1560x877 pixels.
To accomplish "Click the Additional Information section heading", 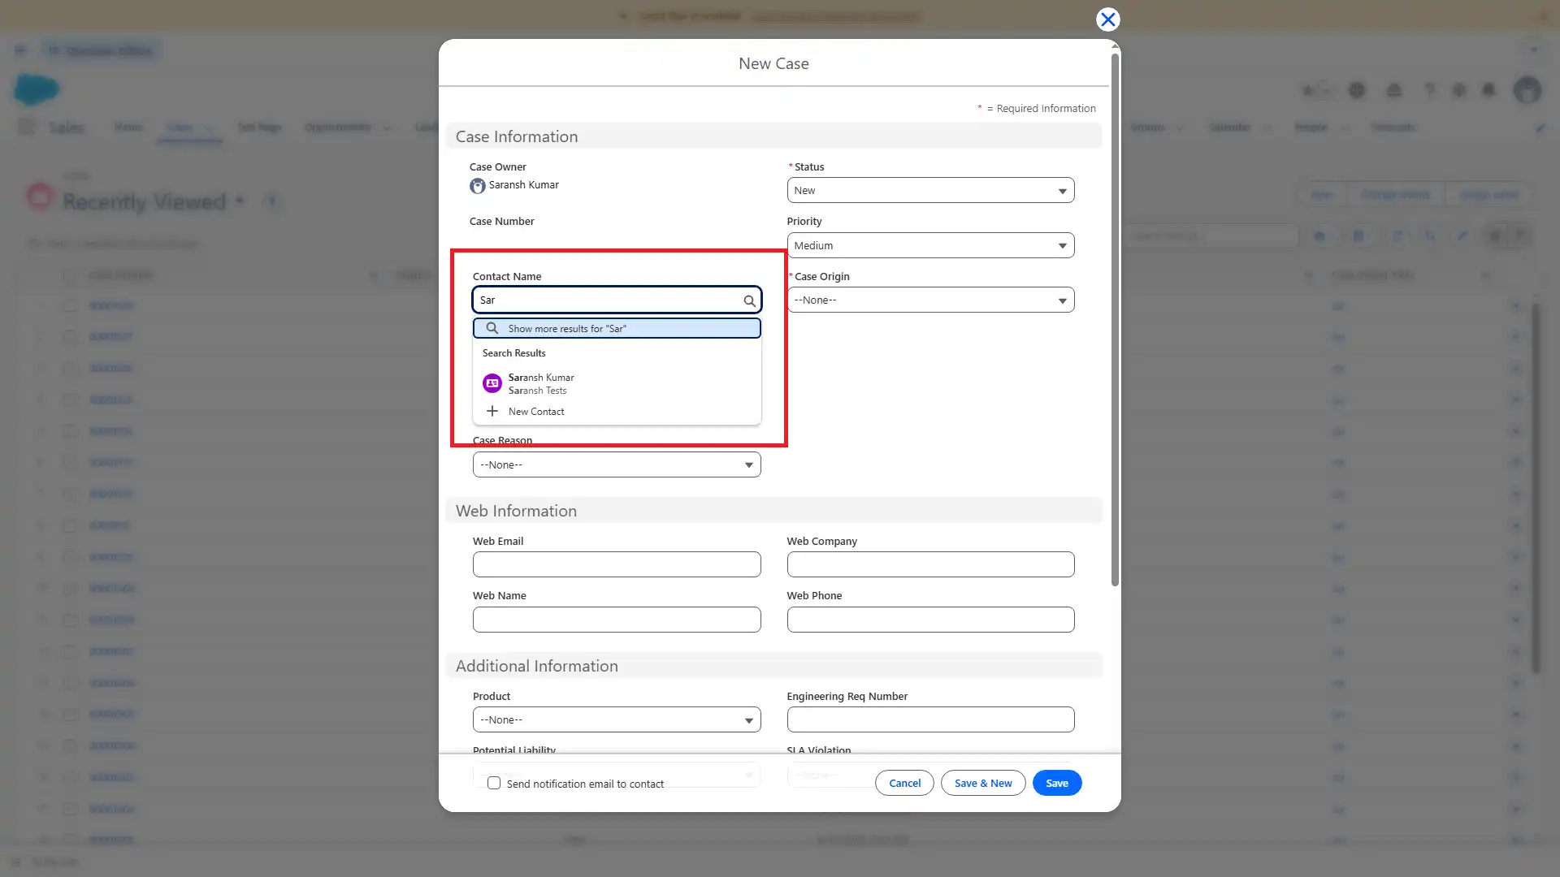I will pos(536,667).
